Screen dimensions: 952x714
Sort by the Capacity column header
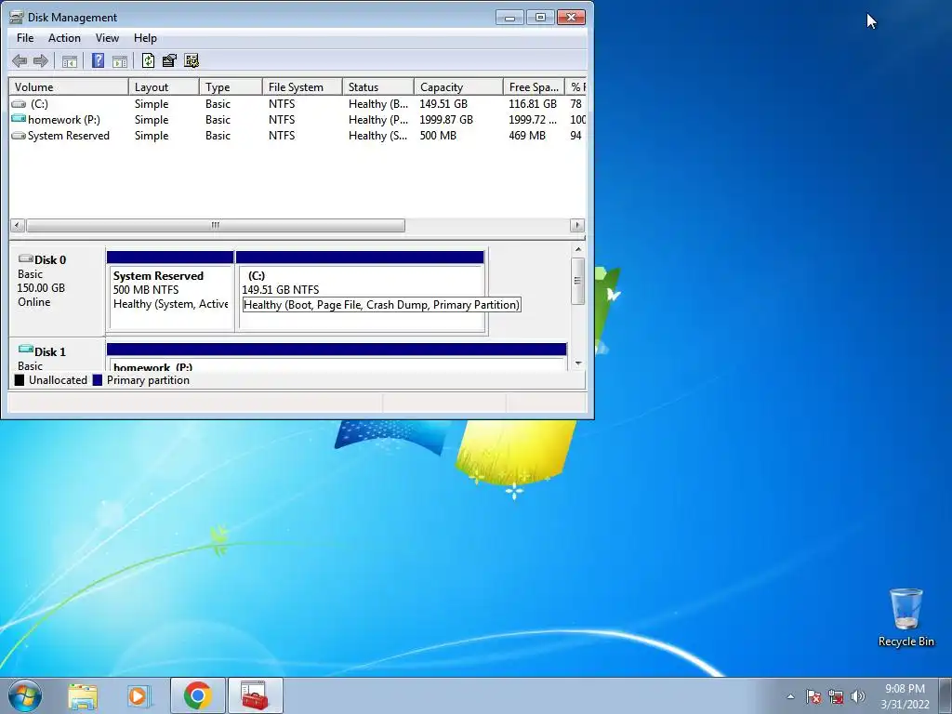[x=458, y=86]
